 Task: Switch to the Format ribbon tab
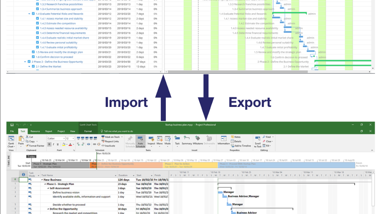[88, 131]
